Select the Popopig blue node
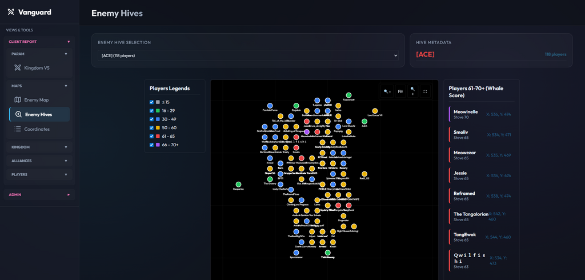 (x=338, y=127)
